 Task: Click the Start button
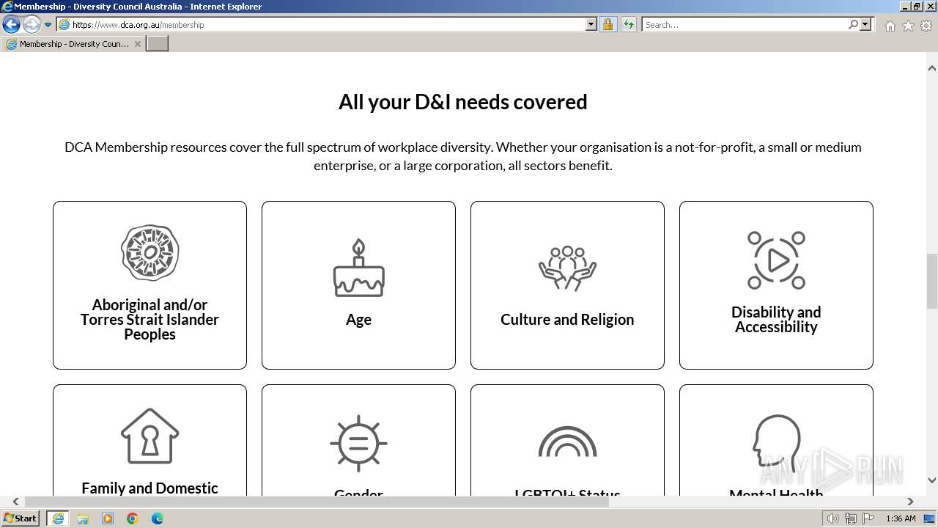(x=20, y=518)
